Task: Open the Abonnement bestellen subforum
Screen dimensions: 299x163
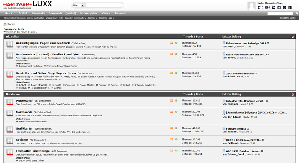Action: pos(31,66)
